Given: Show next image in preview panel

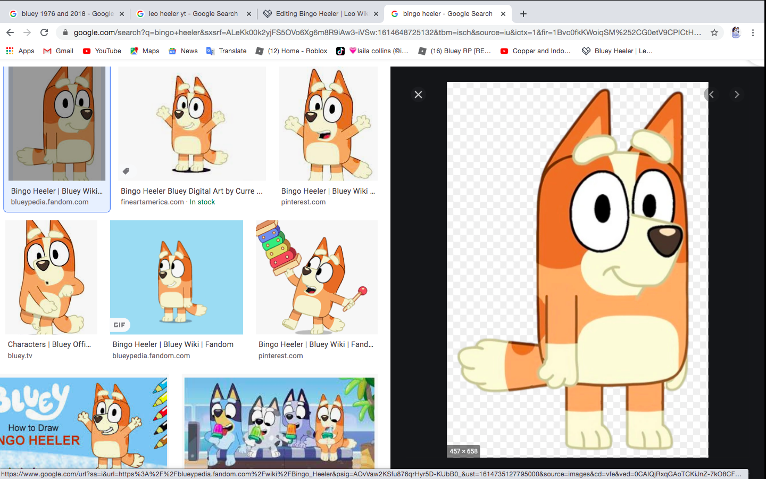Looking at the screenshot, I should coord(737,95).
